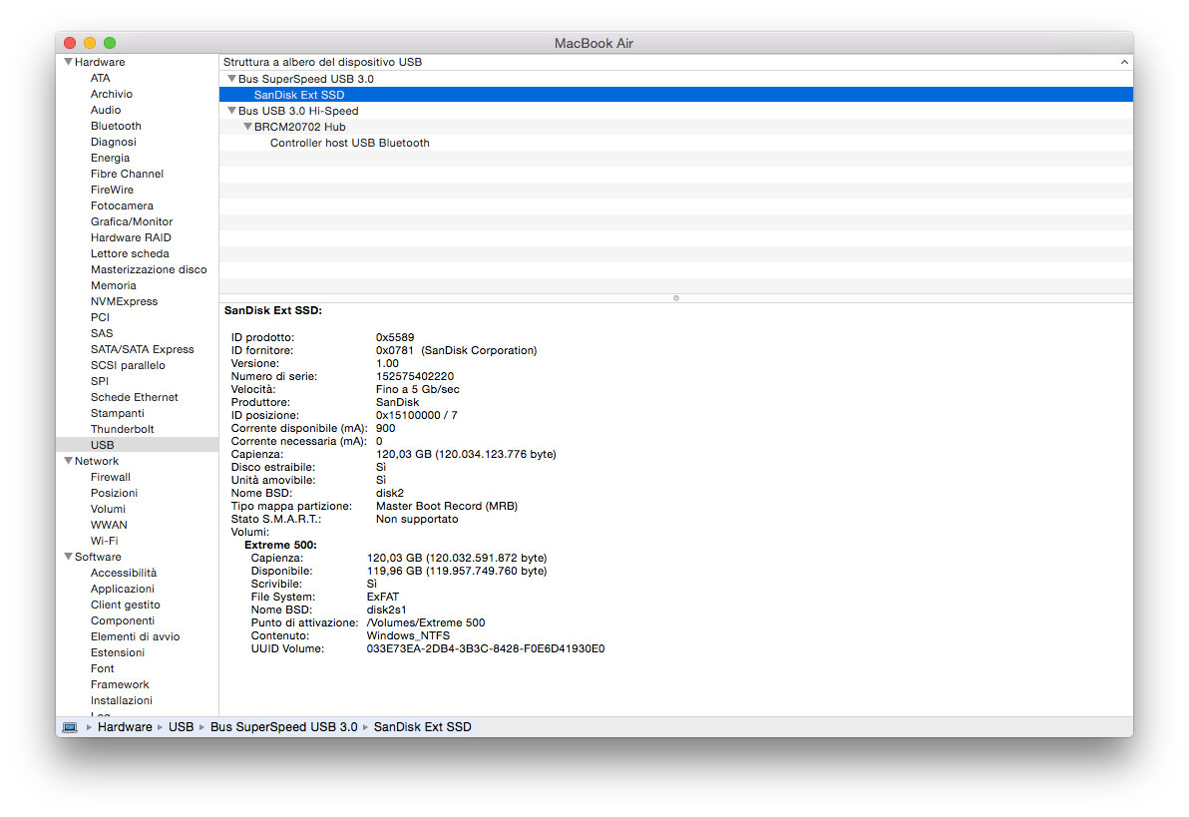Select WWAN under Network
1189x817 pixels.
[109, 524]
